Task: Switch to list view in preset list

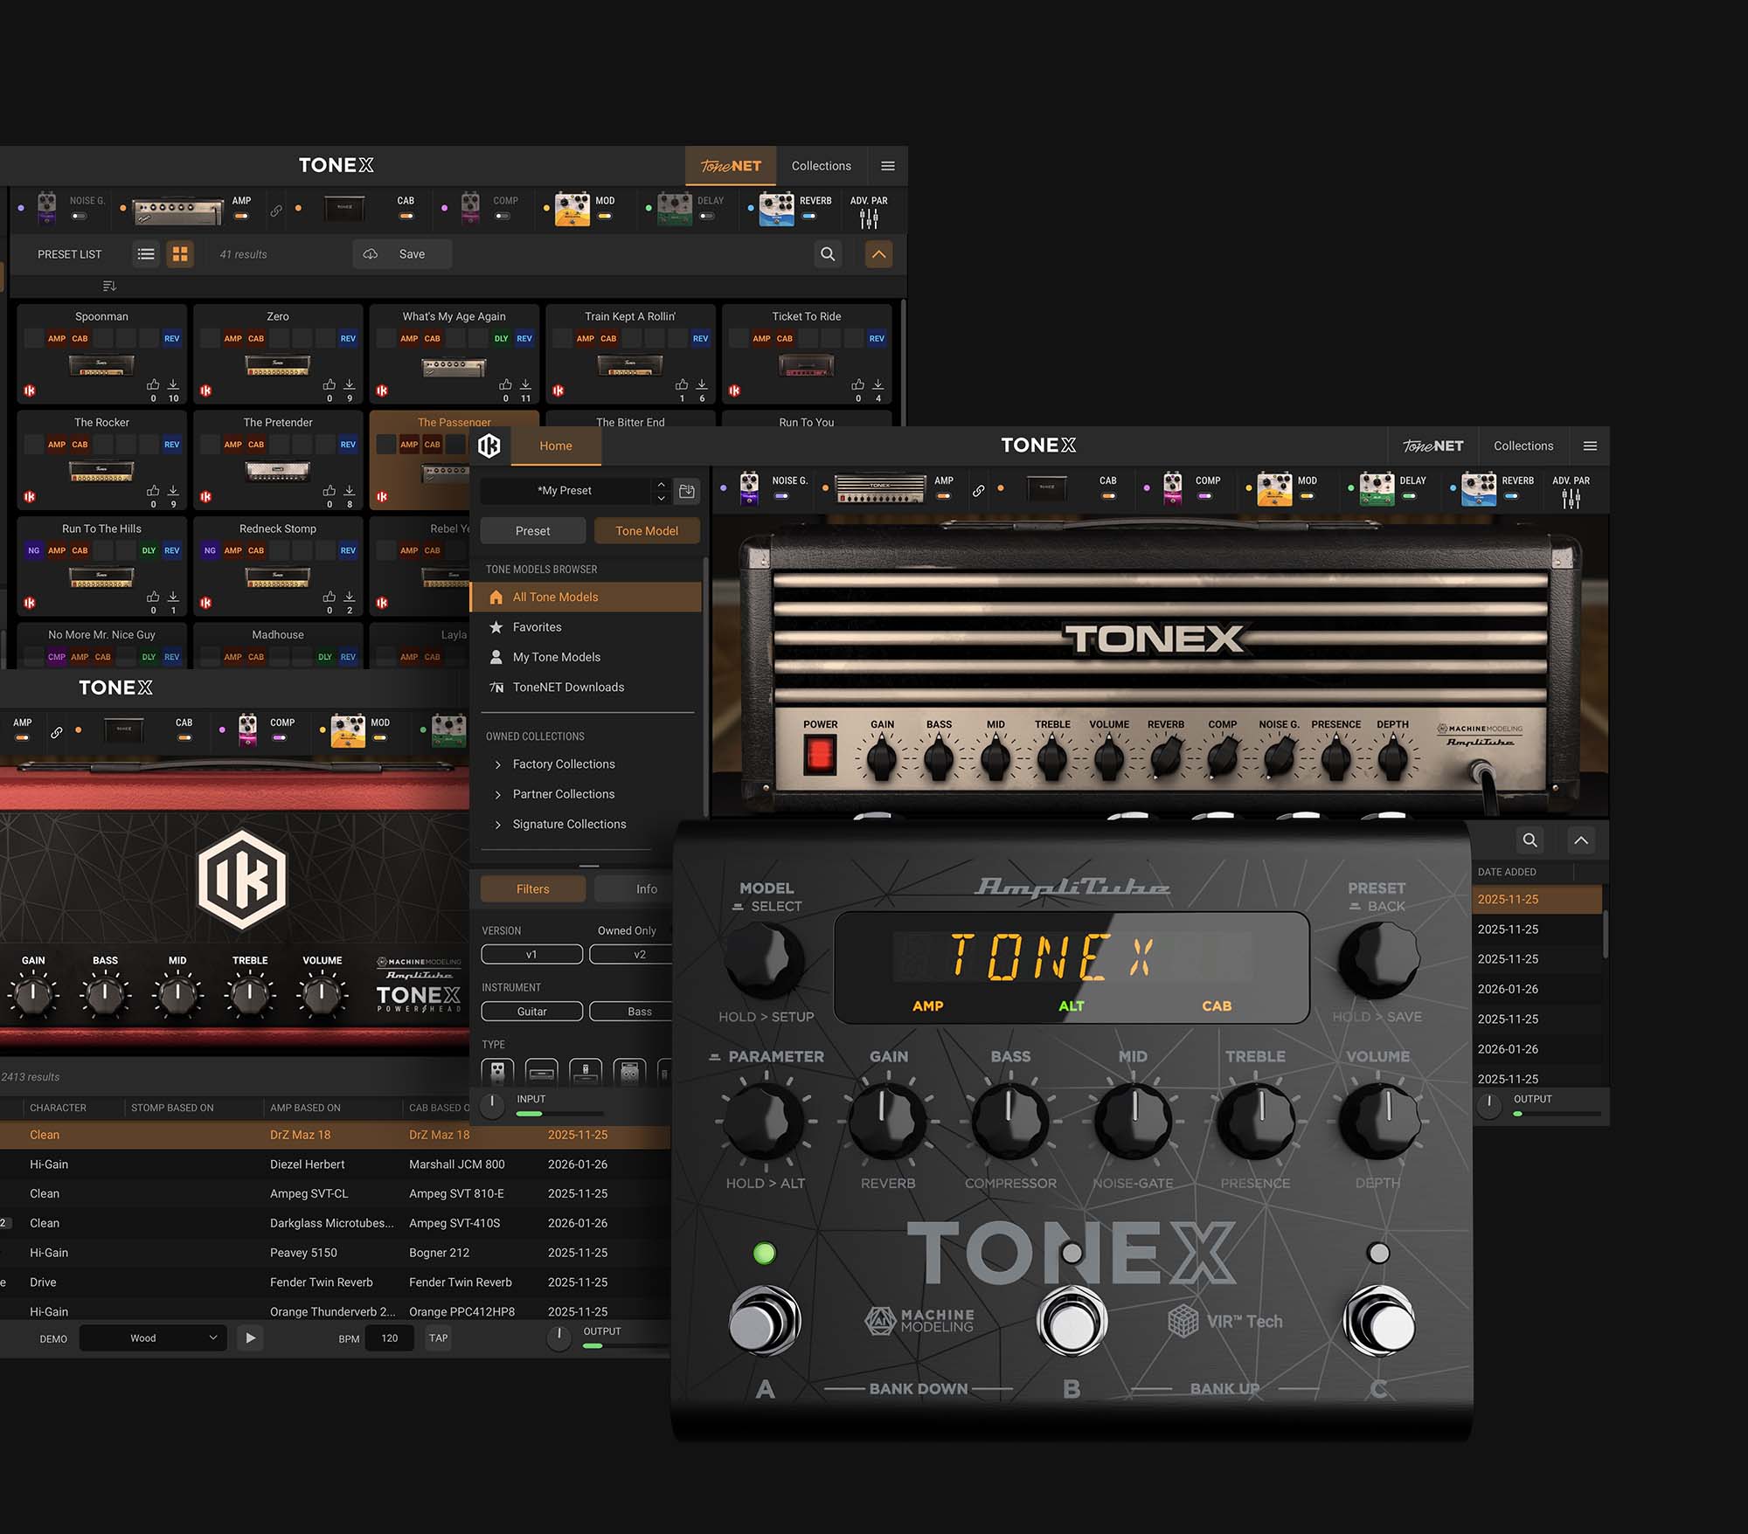Action: pos(146,254)
